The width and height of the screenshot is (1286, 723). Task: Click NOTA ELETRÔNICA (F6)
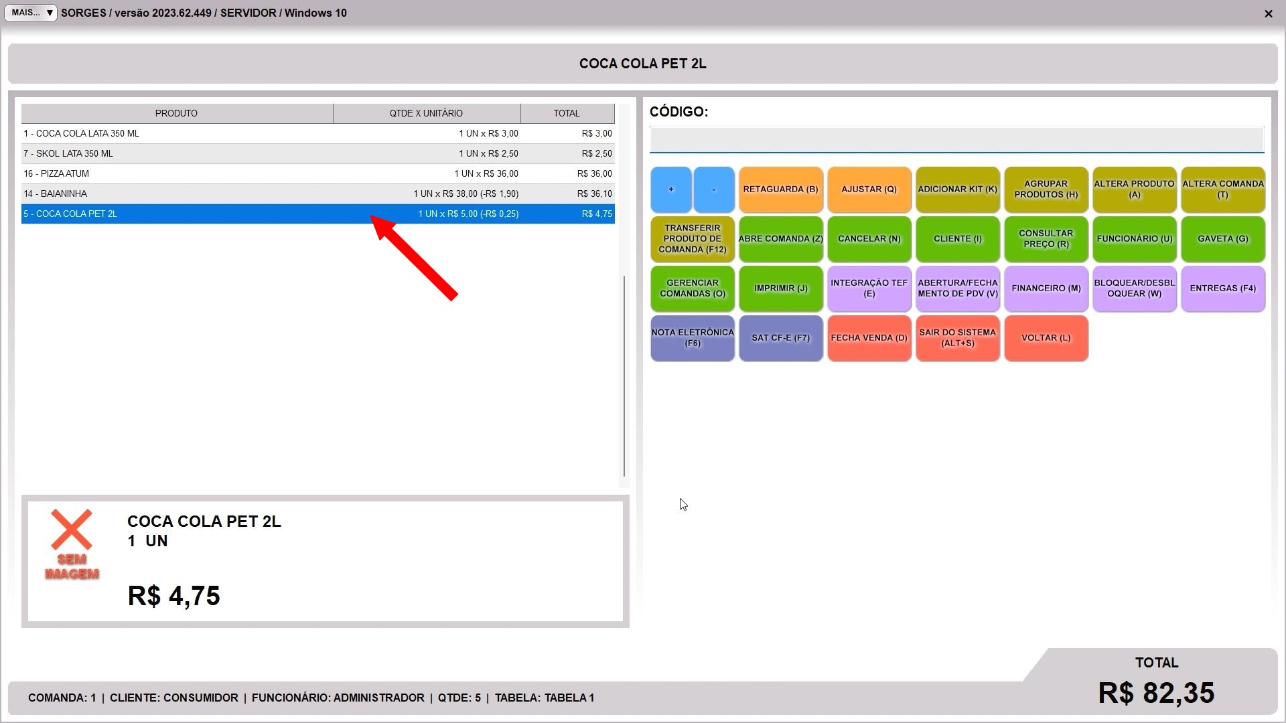pos(692,338)
